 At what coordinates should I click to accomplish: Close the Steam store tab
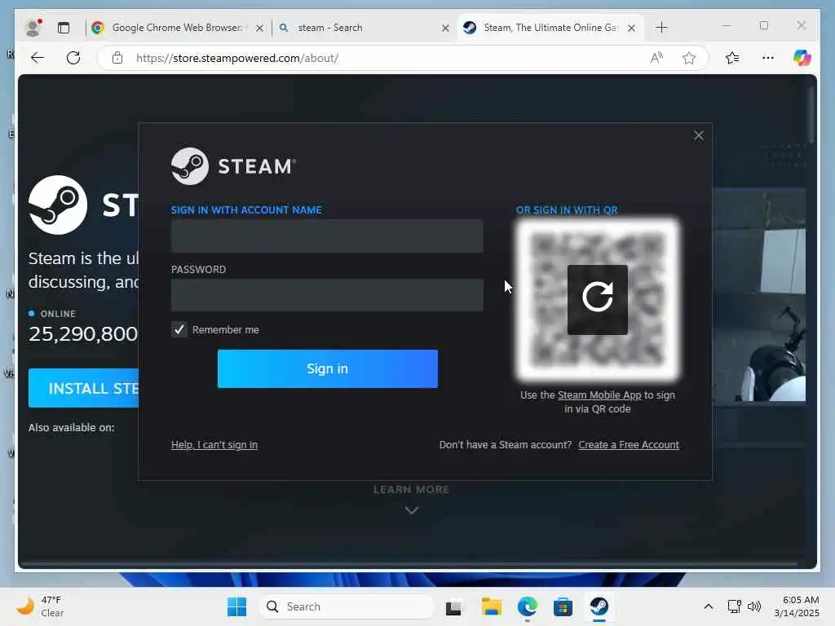[632, 29]
